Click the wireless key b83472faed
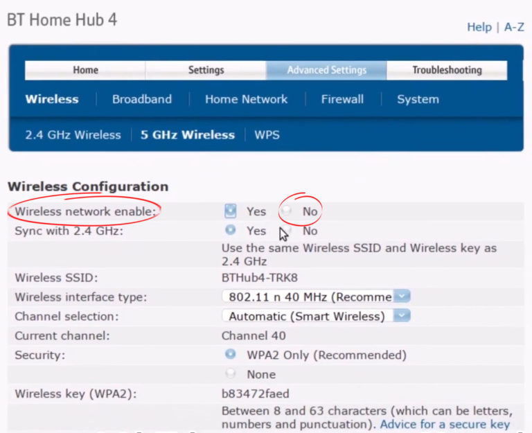The height and width of the screenshot is (433, 532). coord(255,394)
